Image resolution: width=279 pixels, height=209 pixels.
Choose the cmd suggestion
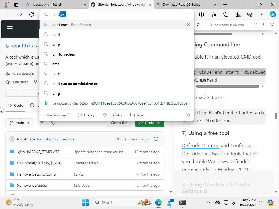click(x=117, y=35)
